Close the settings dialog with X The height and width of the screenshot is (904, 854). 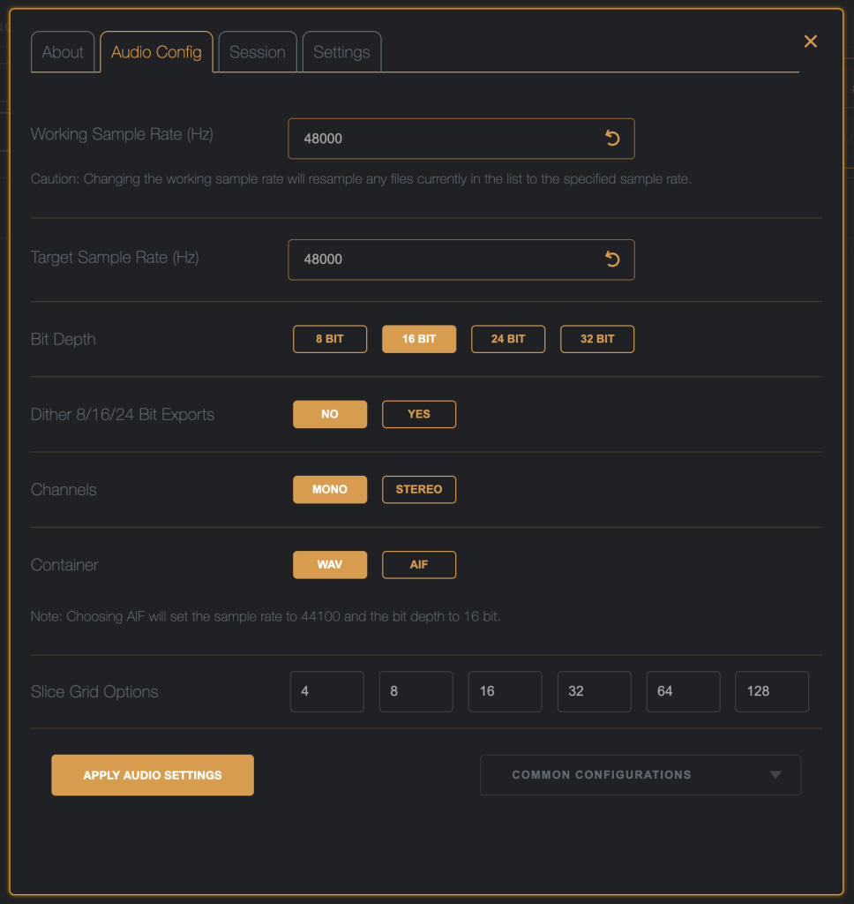[810, 41]
